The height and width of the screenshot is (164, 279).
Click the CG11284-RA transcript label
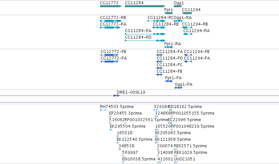point(138,31)
